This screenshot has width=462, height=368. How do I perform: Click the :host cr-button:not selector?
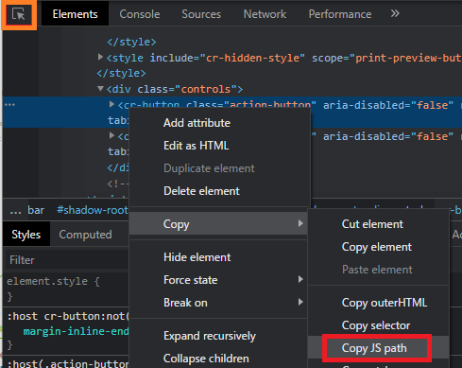[68, 316]
